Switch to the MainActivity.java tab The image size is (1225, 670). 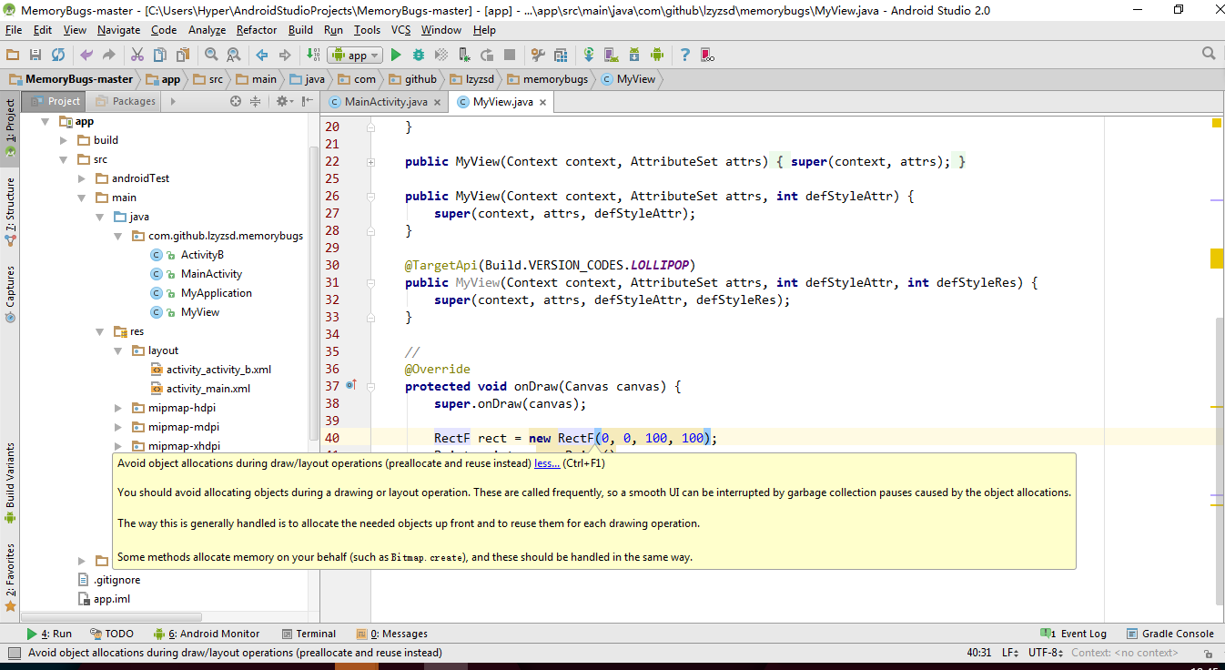[x=385, y=102]
